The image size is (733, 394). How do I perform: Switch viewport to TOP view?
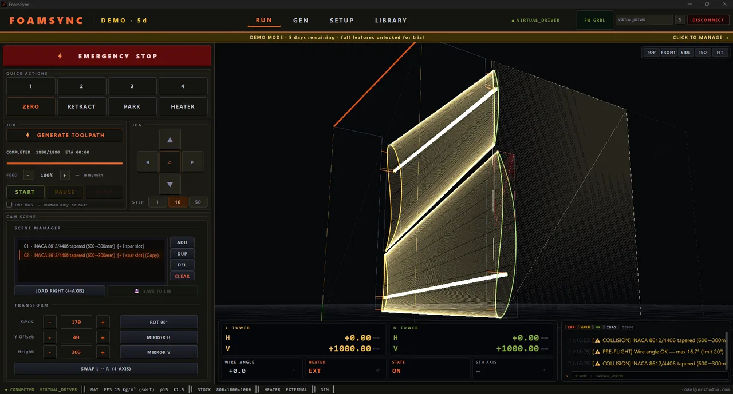(x=651, y=52)
